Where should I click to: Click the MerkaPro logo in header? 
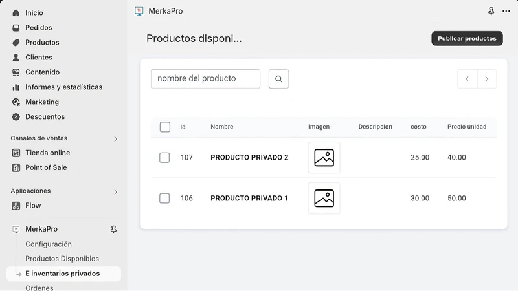[x=139, y=11]
